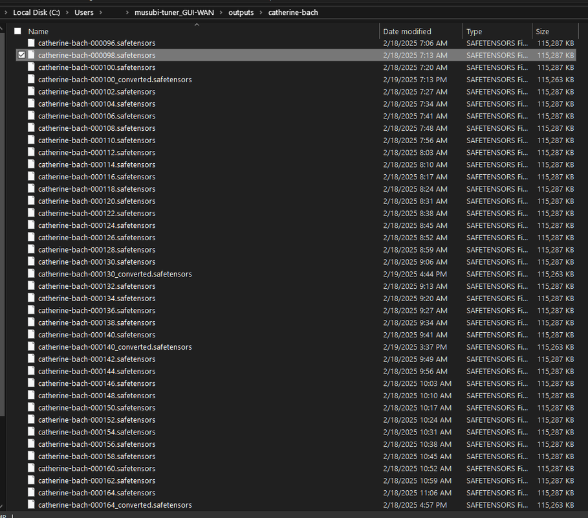The width and height of the screenshot is (588, 518).
Task: Select catherine-bach-000128.safetensors
Action: coord(96,250)
